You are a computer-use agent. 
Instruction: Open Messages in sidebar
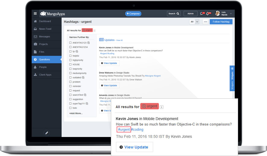coord(46,37)
